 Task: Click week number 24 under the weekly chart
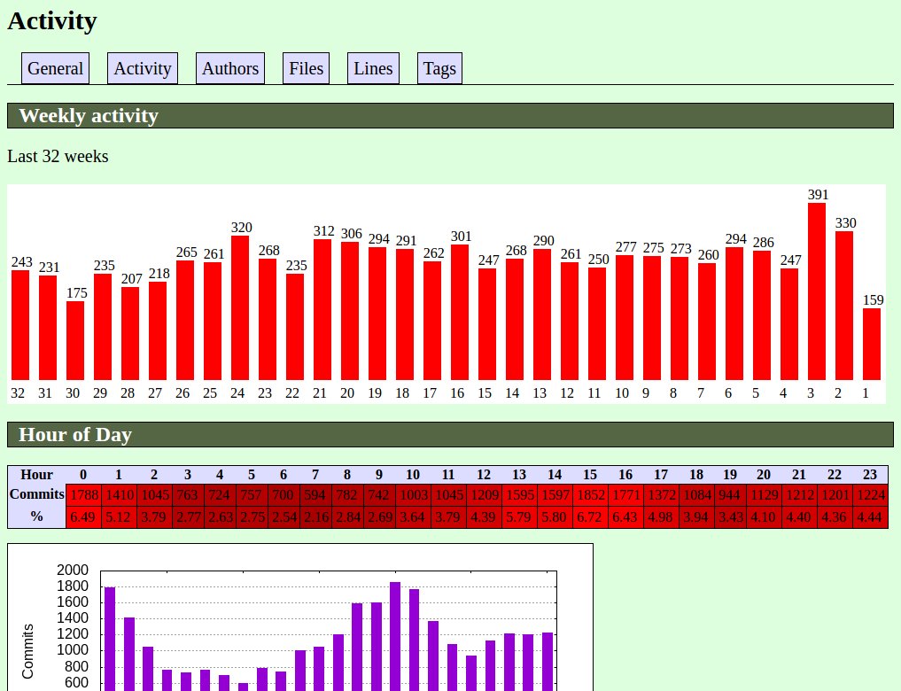237,392
